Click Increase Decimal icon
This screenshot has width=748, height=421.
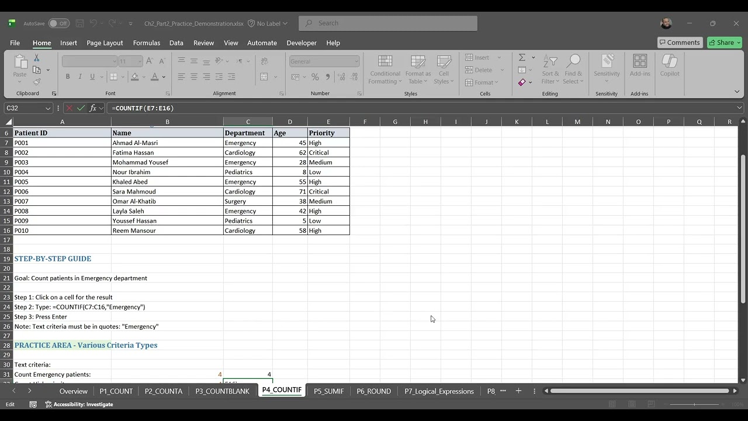(x=341, y=77)
